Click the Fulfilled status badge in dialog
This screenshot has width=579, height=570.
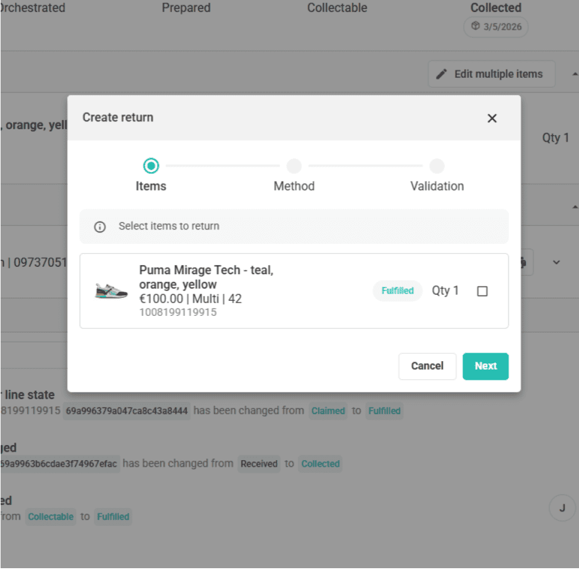tap(397, 291)
